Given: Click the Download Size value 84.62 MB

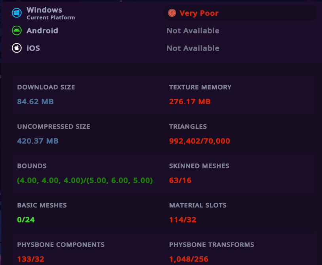Looking at the screenshot, I should coord(35,101).
